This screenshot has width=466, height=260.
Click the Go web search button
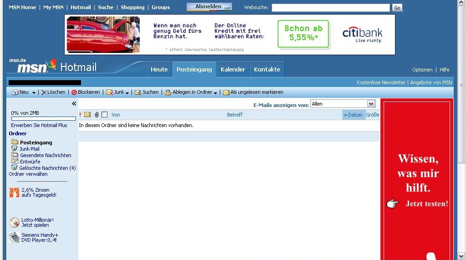[x=397, y=8]
